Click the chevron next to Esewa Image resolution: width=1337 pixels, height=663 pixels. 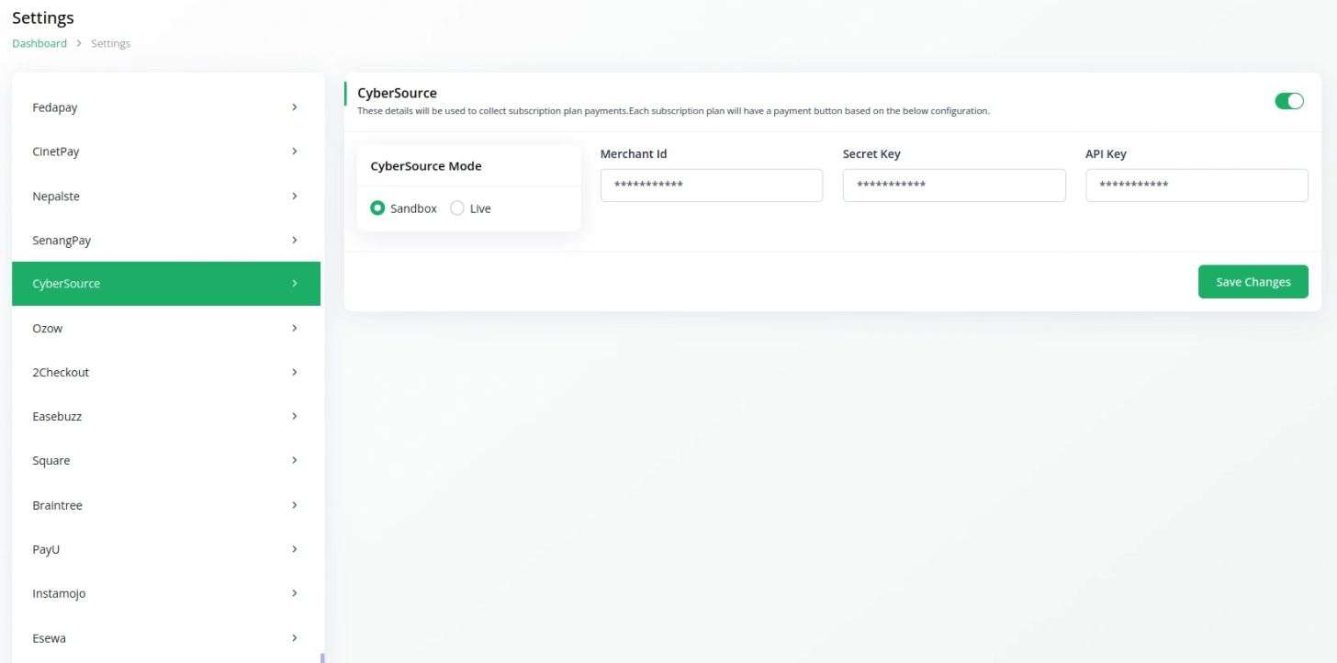295,638
